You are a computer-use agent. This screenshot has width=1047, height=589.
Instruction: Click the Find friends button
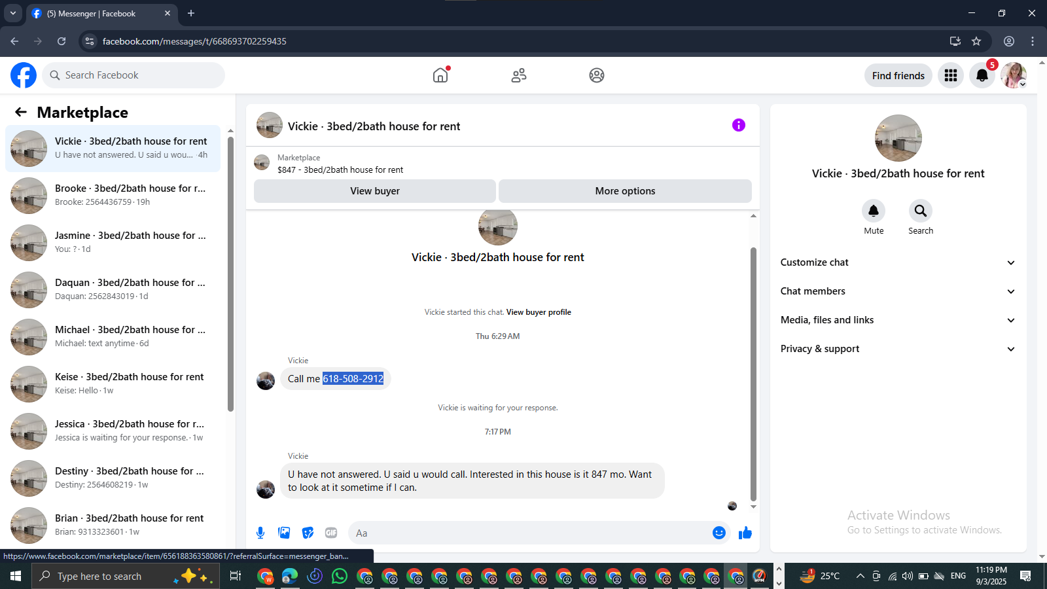(898, 75)
